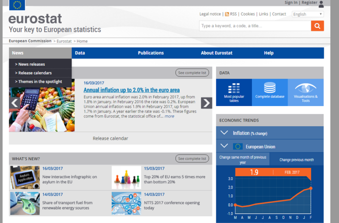This screenshot has width=339, height=223.
Task: Click the more link after inflation summary
Action: pos(169,116)
